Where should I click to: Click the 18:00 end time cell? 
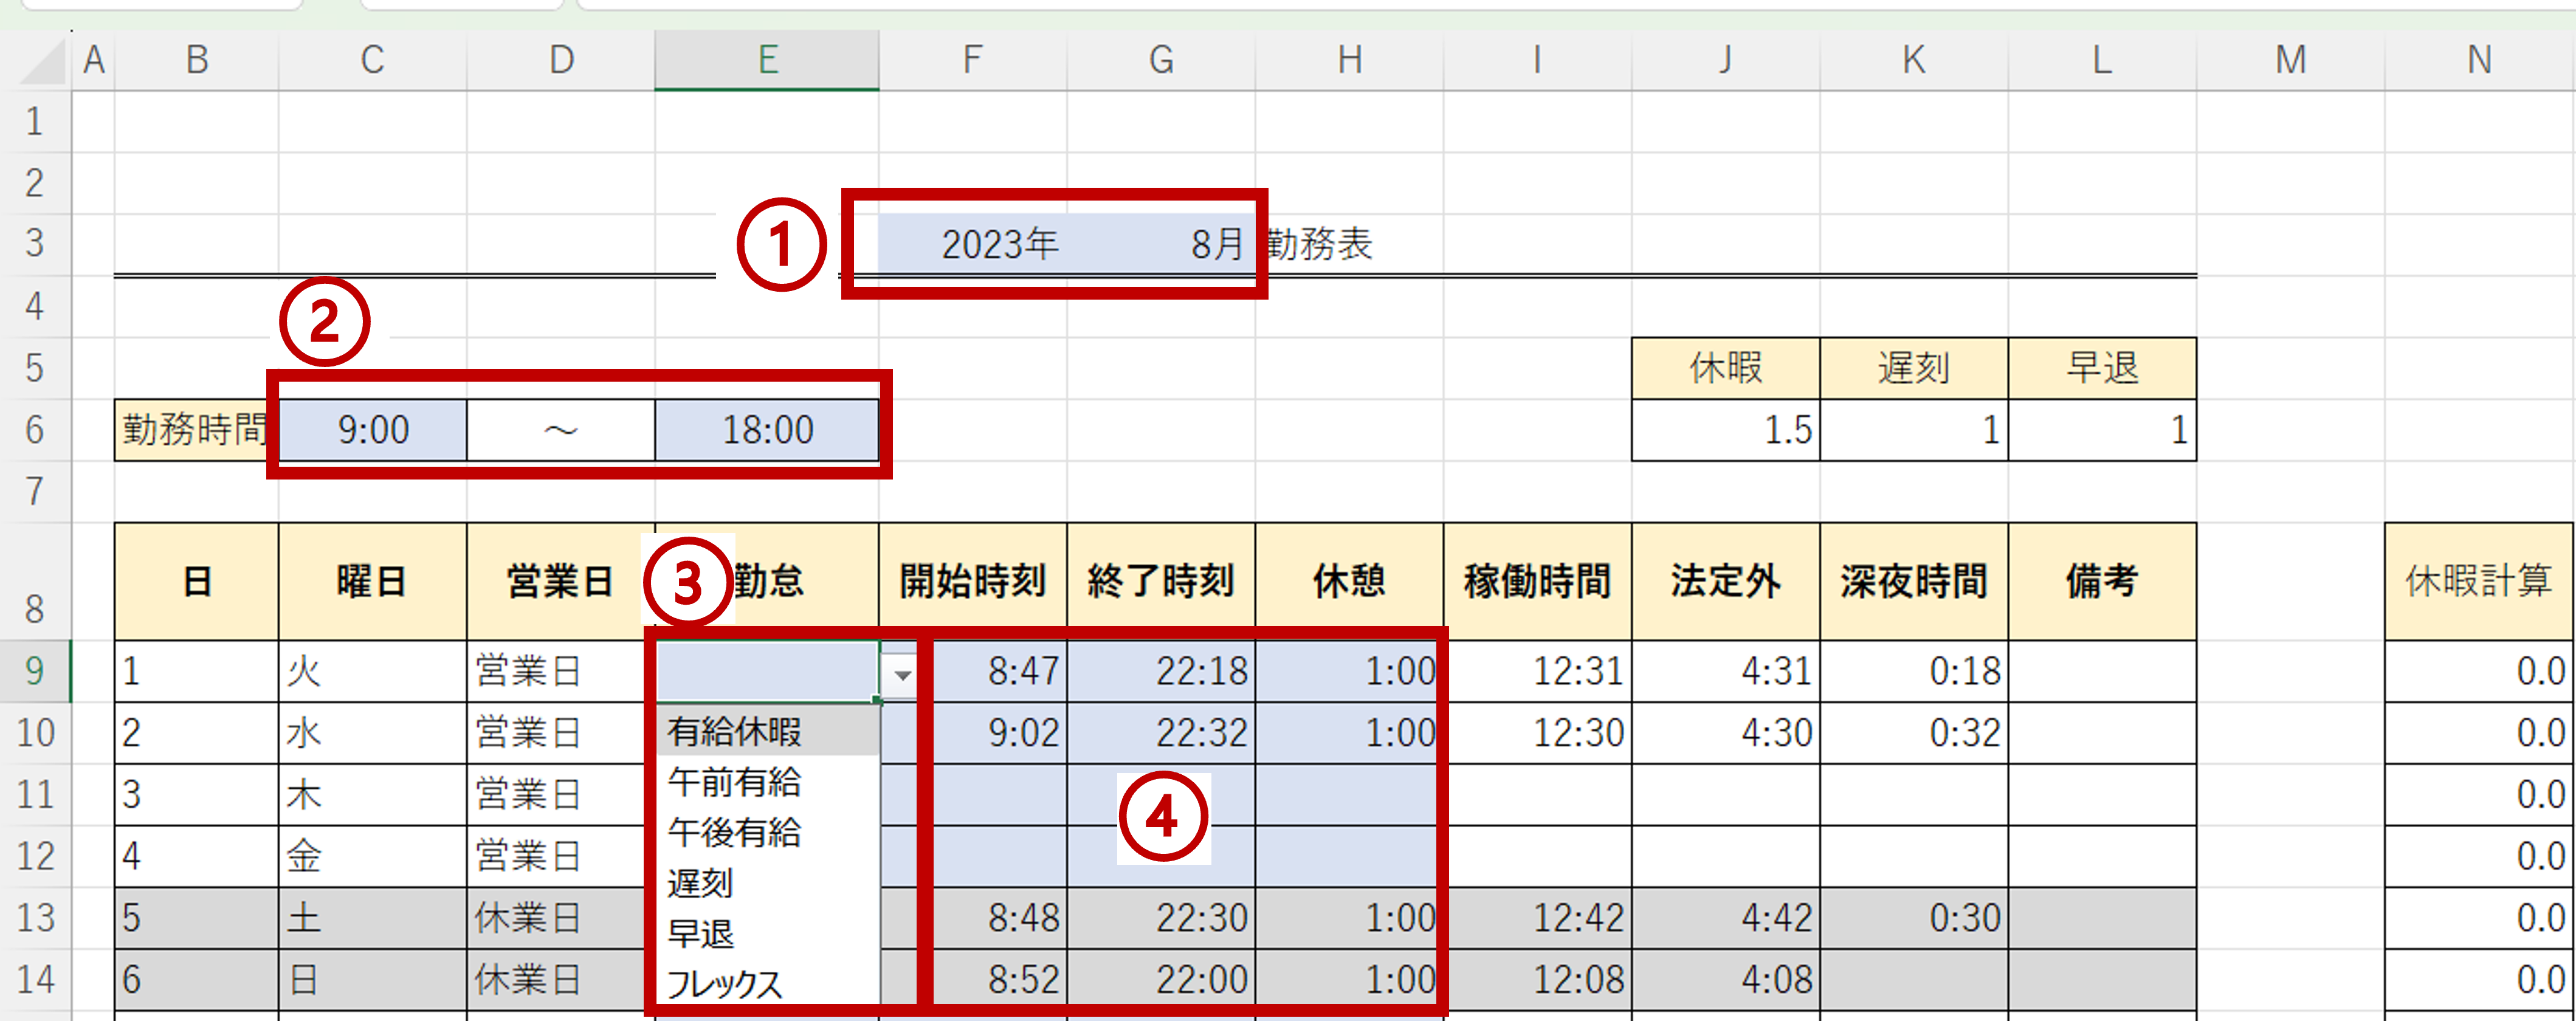767,430
